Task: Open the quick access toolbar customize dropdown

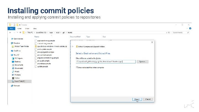Action: point(20,25)
